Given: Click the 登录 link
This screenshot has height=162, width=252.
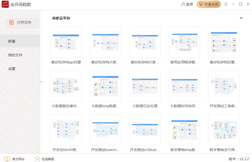Looking at the screenshot, I should tap(187, 4).
